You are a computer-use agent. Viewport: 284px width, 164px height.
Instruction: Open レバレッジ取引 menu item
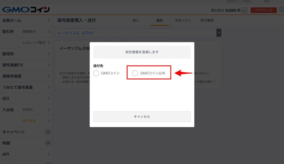point(34,43)
